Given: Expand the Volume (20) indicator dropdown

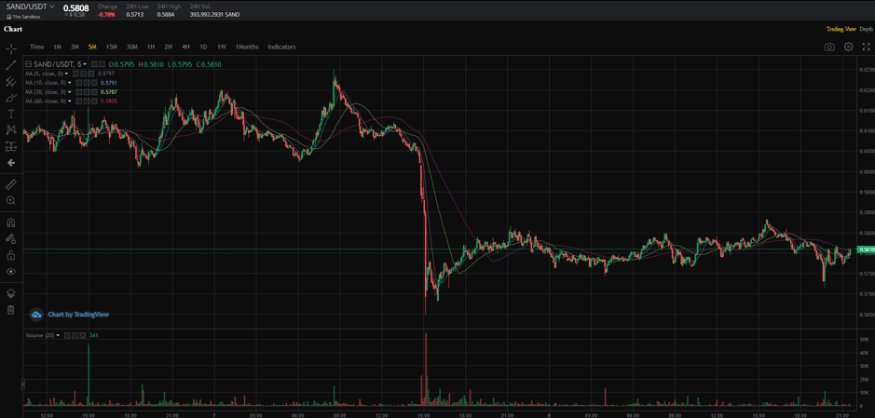Looking at the screenshot, I should [58, 335].
